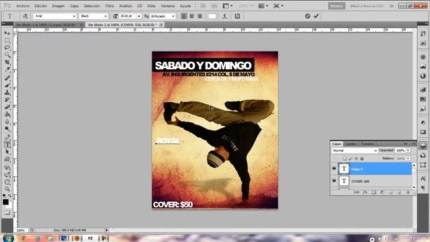Open the Paragraph panel dock icon

[423, 188]
